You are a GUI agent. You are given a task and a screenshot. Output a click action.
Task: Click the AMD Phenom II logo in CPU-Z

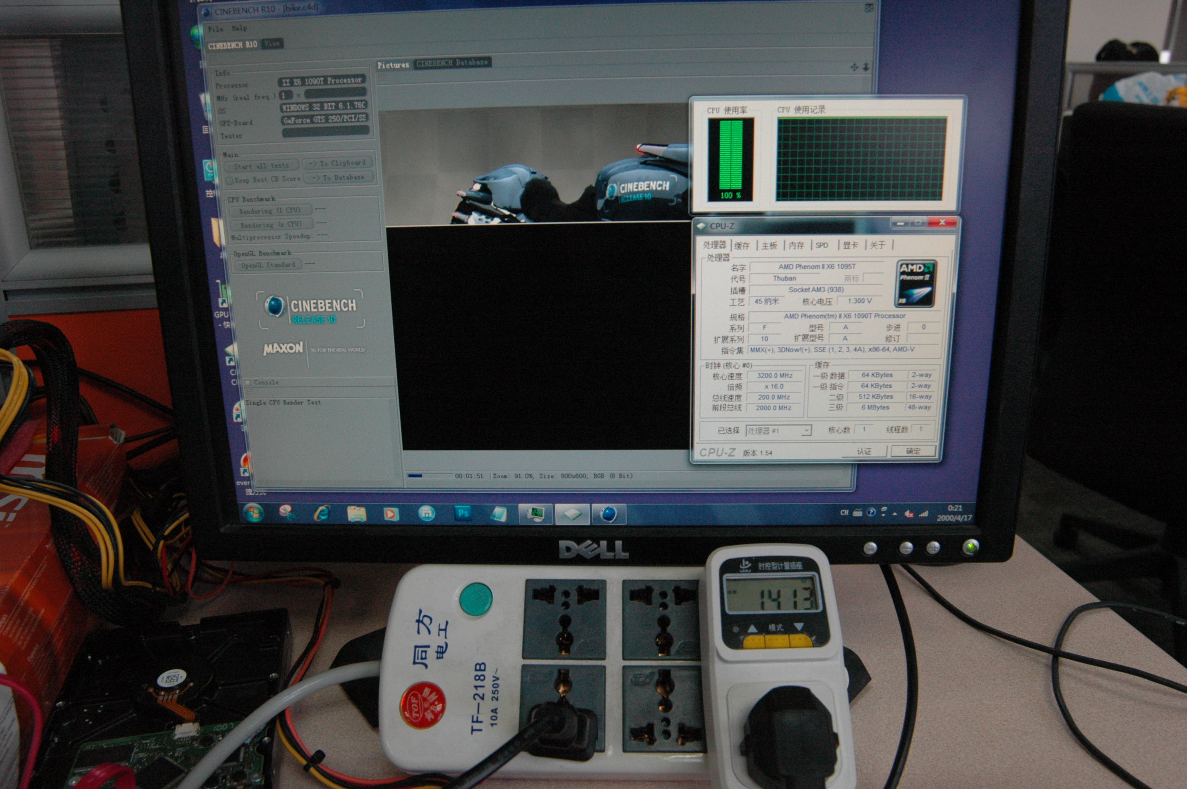[915, 283]
